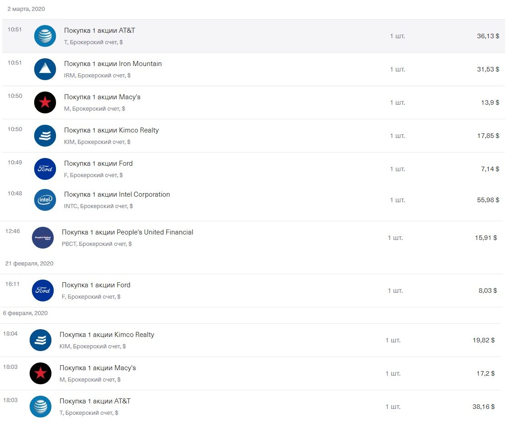Viewport: 506px width, 423px height.
Task: Click the amount 15,91 $
Action: click(x=486, y=238)
